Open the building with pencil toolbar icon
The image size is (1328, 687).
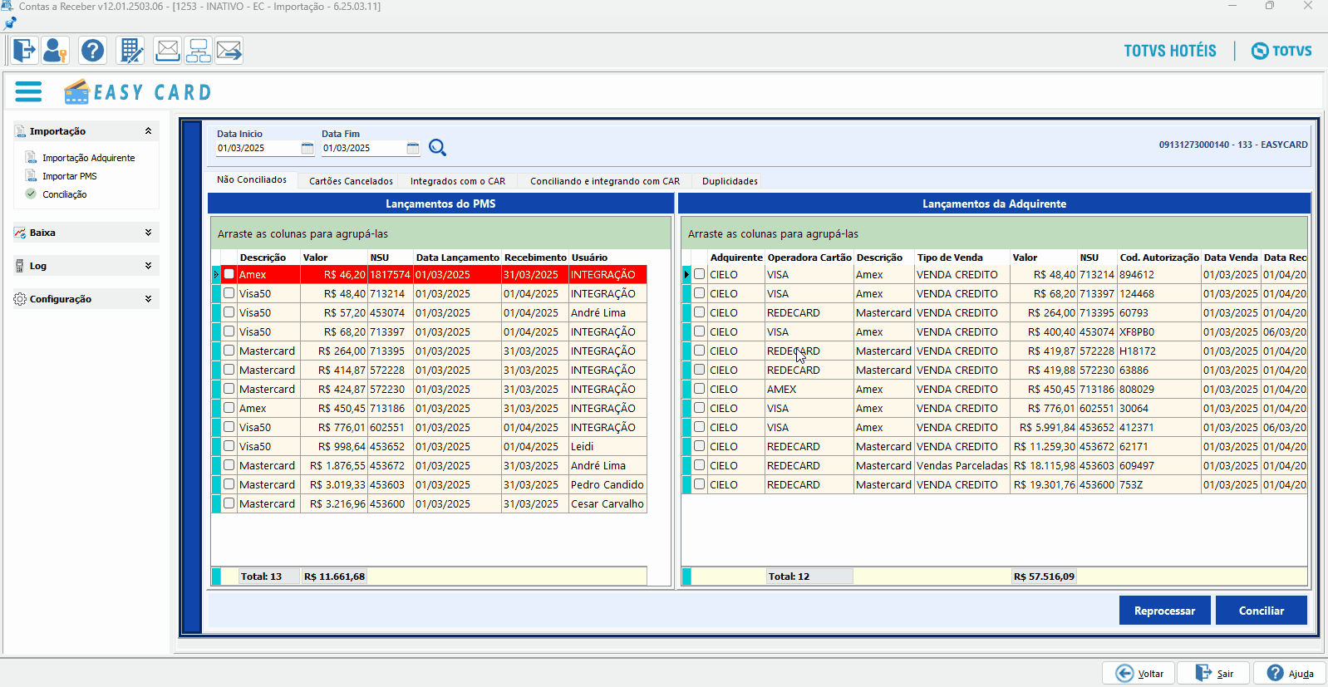point(130,51)
